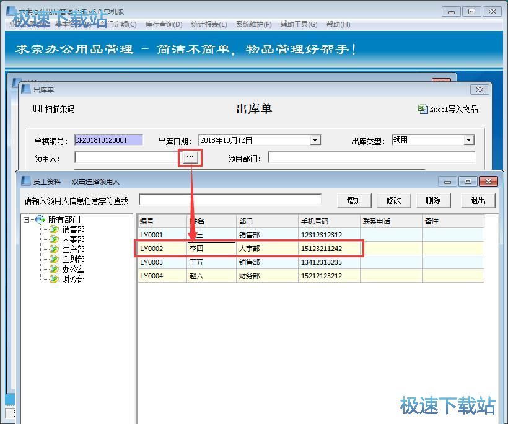Open the 系统维护(F) menu
The height and width of the screenshot is (424, 508).
pos(253,24)
